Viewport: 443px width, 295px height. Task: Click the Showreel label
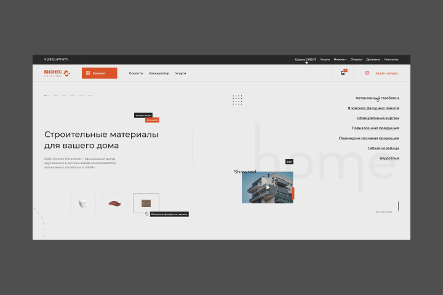[245, 171]
